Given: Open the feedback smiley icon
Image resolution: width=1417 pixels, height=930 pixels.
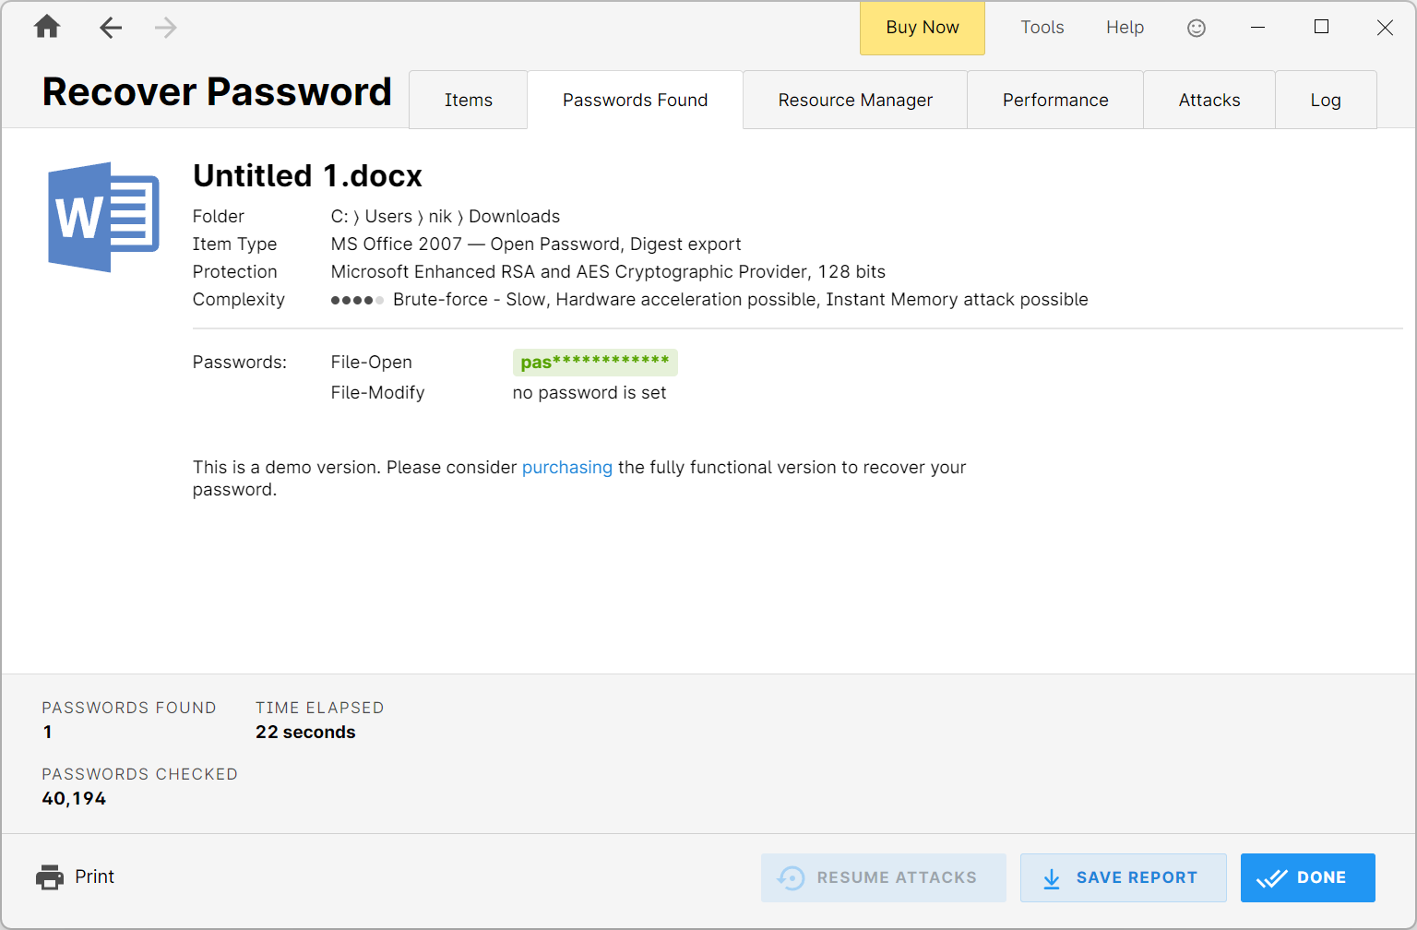Looking at the screenshot, I should (1197, 28).
